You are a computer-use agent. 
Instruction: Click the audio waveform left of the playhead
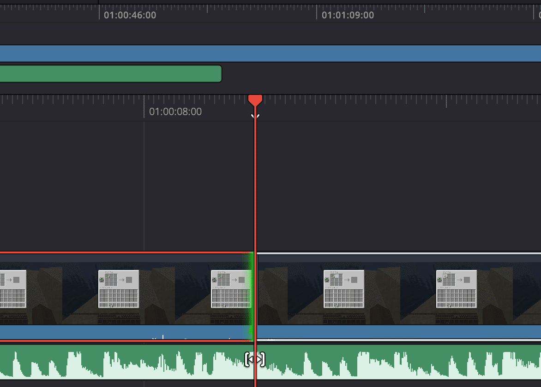coord(127,362)
